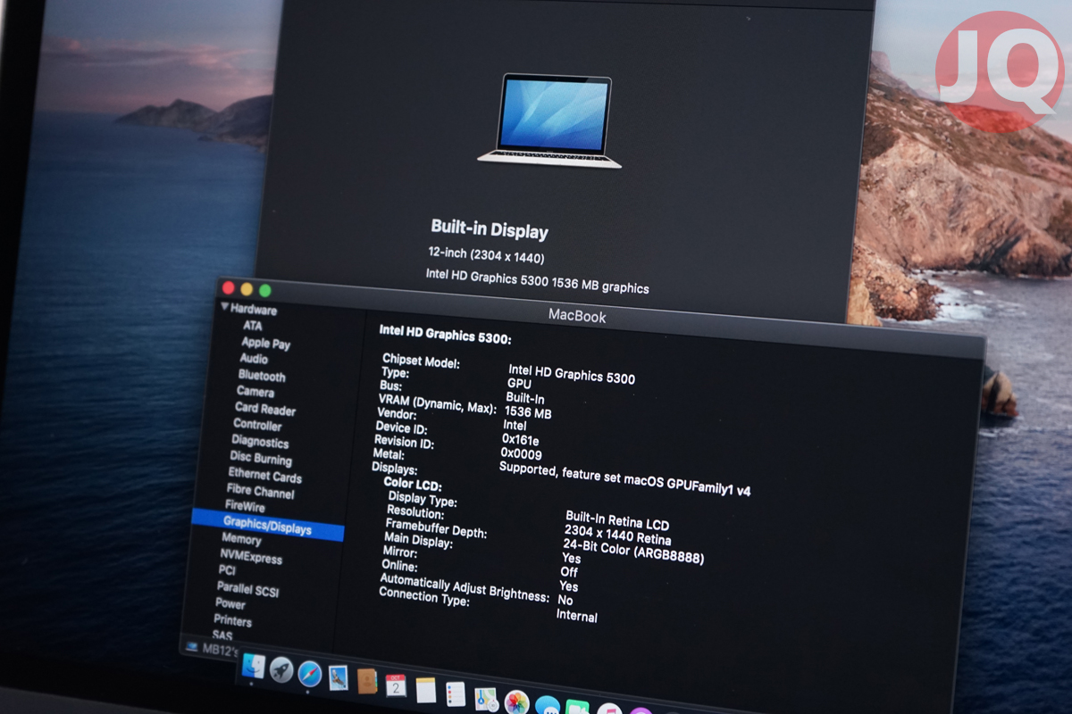1072x714 pixels.
Task: Open the Audio hardware entry
Action: (254, 359)
